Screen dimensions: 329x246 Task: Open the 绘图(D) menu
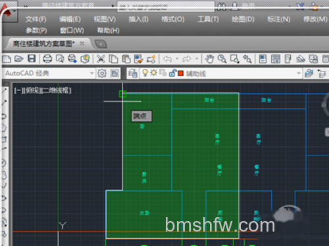[243, 19]
